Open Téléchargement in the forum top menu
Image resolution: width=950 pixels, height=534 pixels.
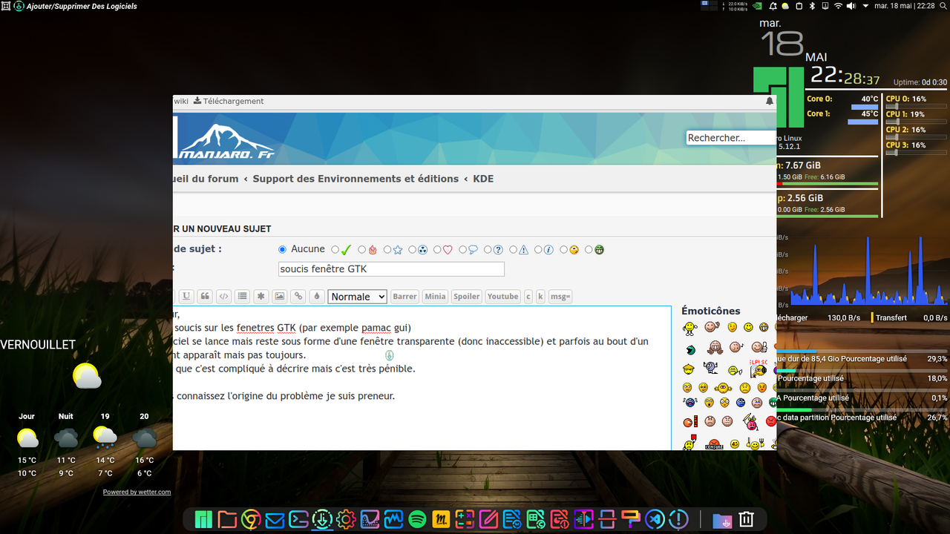click(229, 101)
